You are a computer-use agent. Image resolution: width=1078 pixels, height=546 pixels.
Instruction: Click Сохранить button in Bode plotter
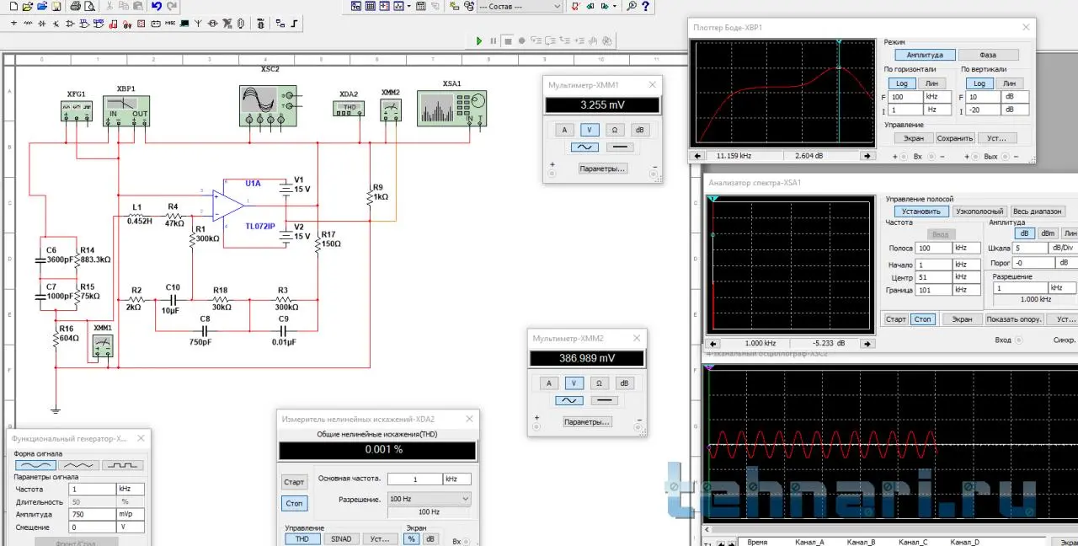point(955,138)
